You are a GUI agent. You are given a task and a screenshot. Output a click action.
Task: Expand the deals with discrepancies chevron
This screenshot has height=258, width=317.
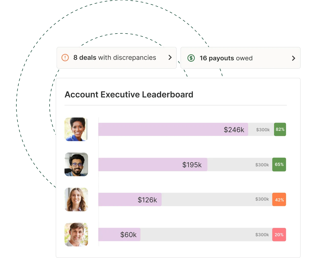(170, 57)
